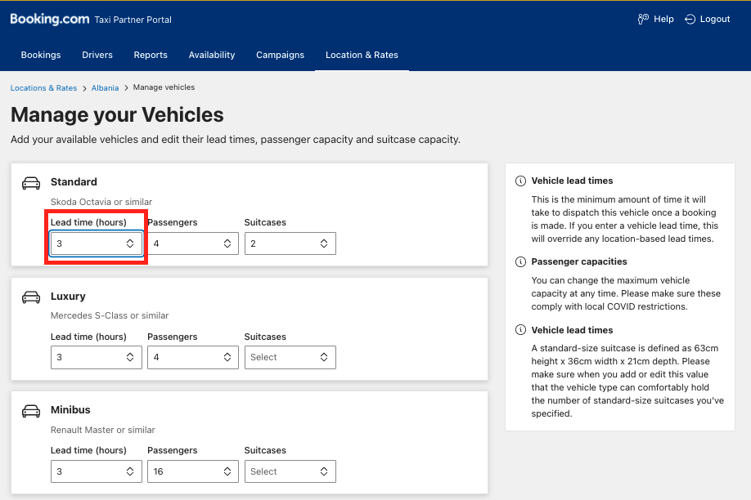Open Luxury Passengers dropdown

[x=193, y=357]
